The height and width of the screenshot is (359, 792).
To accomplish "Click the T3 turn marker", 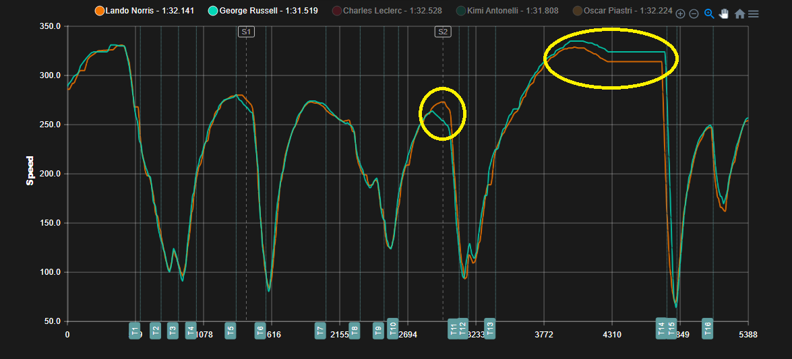I will pos(173,330).
